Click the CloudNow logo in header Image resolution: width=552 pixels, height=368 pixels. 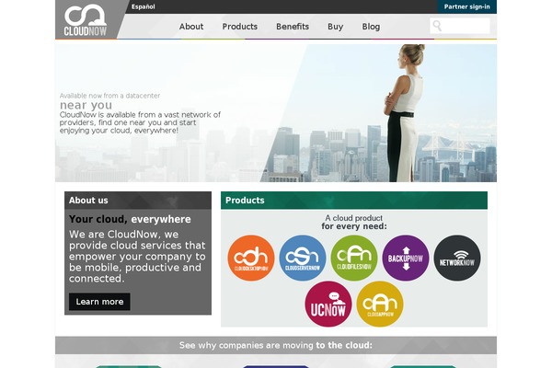[86, 20]
